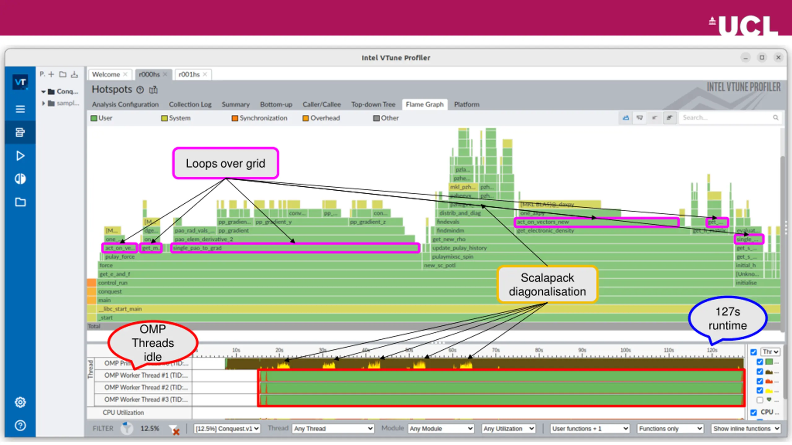Switch to the Bottom-up tab

276,104
